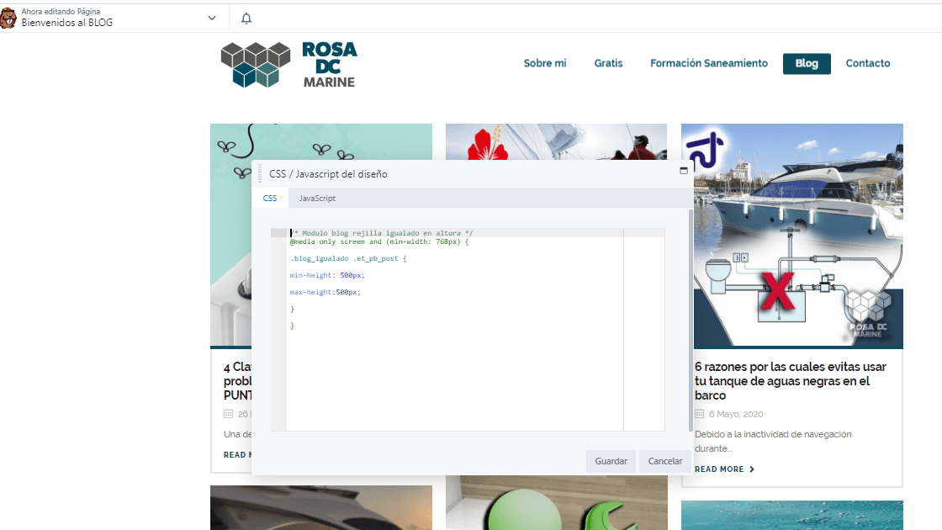Screen dimensions: 942x530
Task: Click the calendar icon beside 6 Mayo, 2020
Action: pyautogui.click(x=699, y=413)
